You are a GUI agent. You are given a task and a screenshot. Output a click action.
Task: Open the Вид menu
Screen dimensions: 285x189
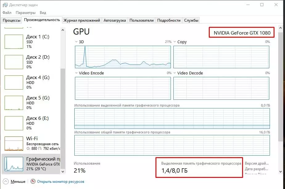click(43, 13)
